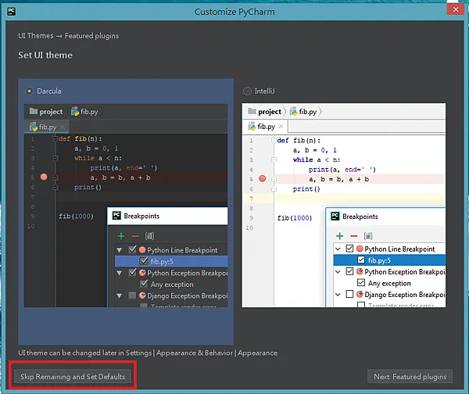The height and width of the screenshot is (394, 469).
Task: Click the 'Set UI theme' heading
Action: 45,55
